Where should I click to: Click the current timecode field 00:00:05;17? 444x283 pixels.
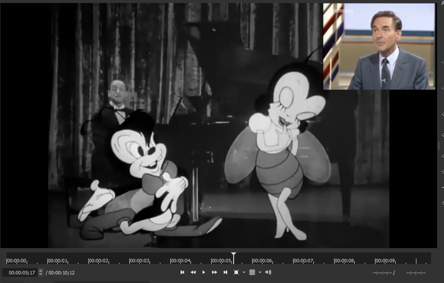22,273
